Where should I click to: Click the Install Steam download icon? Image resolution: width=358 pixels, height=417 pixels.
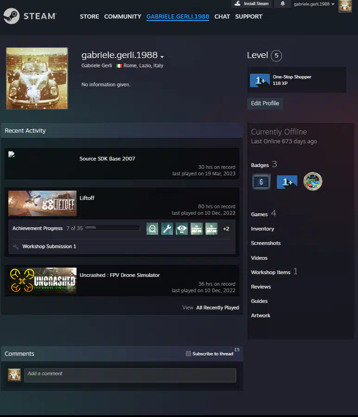click(237, 3)
